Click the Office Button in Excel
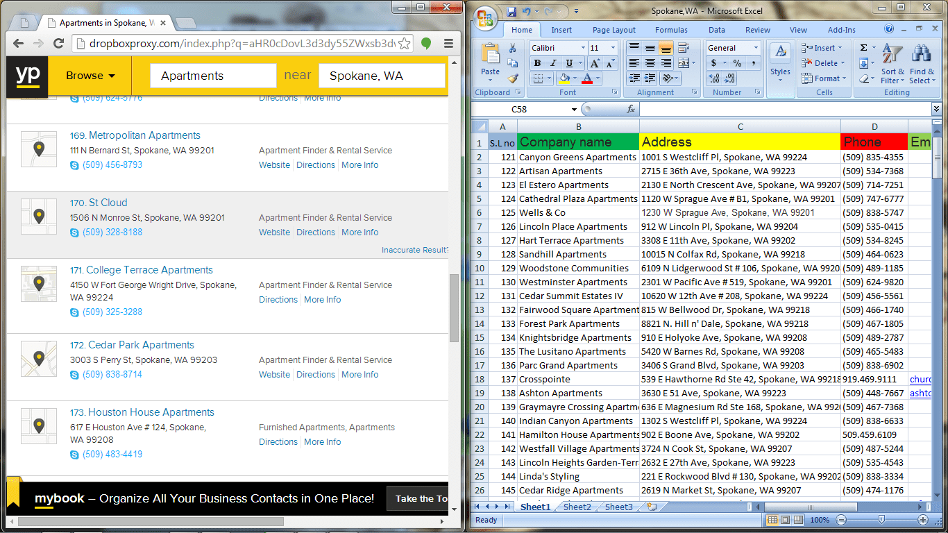Screen dimensions: 948x533 (486, 17)
